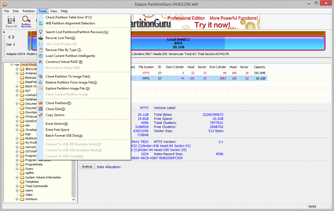
Task: Click the Tools menu to close it
Action: (42, 11)
